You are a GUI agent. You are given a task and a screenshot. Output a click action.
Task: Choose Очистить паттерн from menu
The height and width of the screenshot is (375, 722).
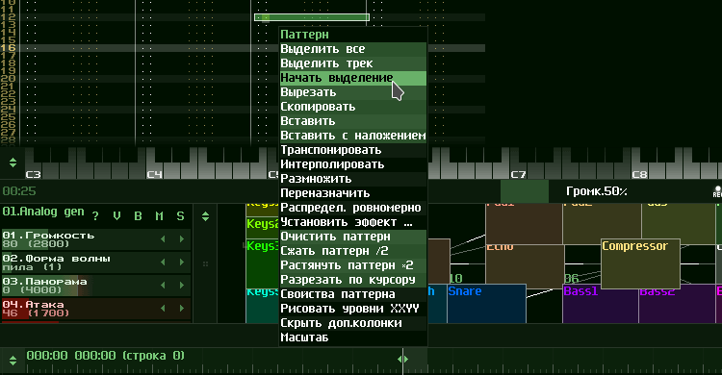coord(353,237)
